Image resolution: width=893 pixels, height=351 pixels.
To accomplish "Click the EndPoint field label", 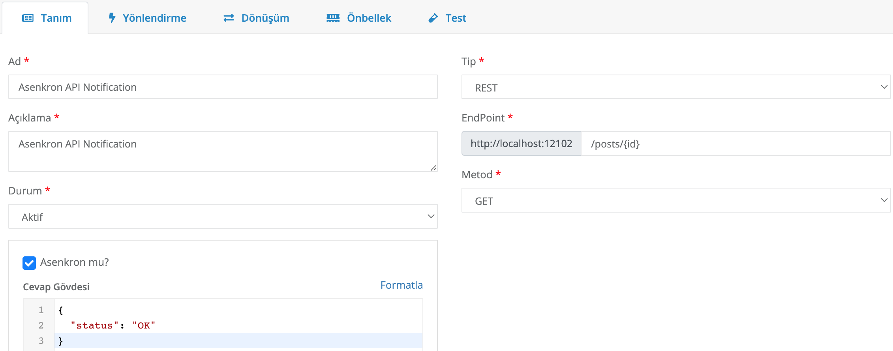I will 483,118.
